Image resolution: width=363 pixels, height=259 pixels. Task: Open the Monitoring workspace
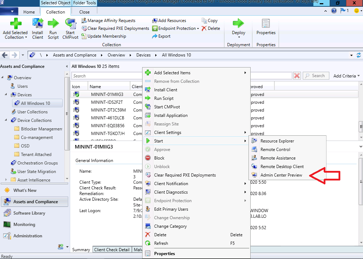[x=35, y=225]
